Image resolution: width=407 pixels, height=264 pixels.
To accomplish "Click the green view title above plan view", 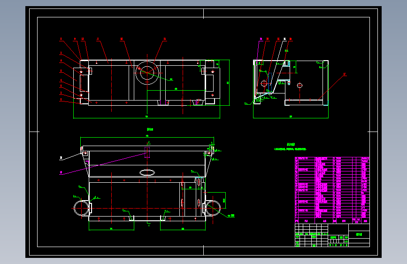I will point(150,129).
